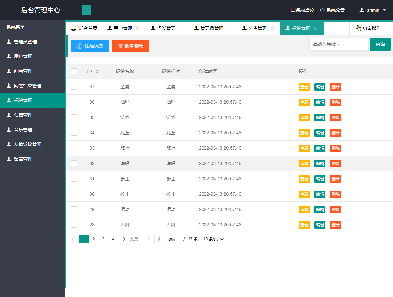Click 删除 for the 游戏 row

coord(336,118)
